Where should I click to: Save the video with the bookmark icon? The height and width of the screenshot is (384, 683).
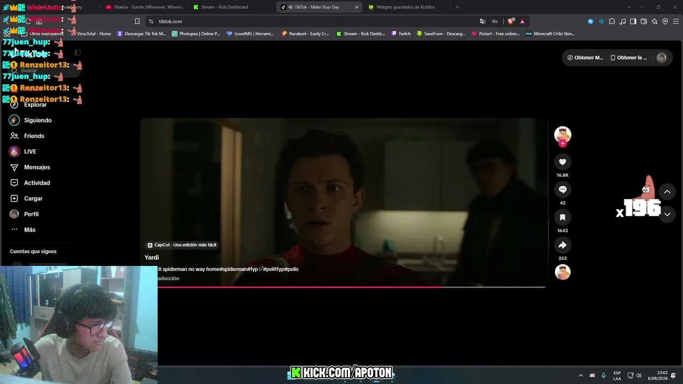[x=562, y=217]
